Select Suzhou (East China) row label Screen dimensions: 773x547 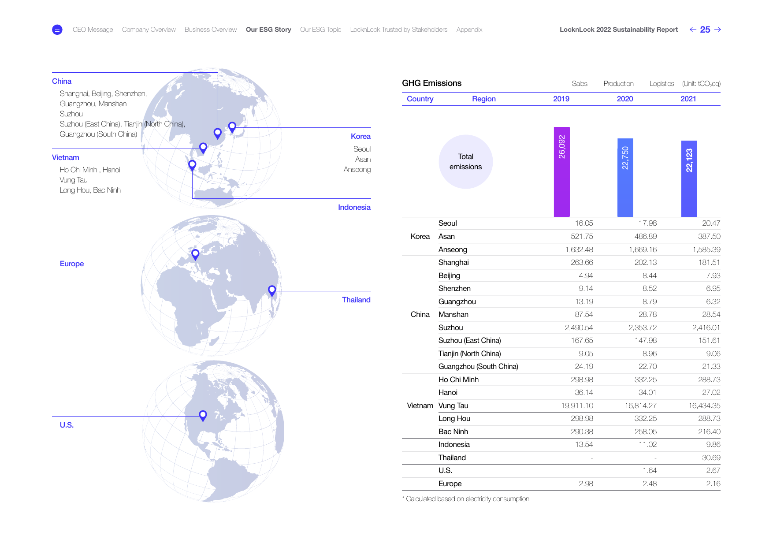(469, 340)
